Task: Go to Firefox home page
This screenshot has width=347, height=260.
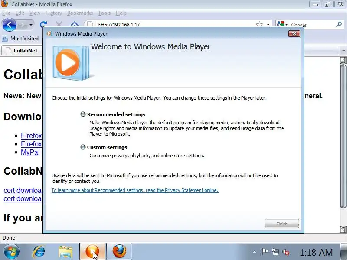Action: 75,24
